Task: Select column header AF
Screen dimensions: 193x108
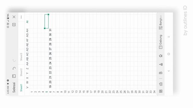Action: (27, 40)
